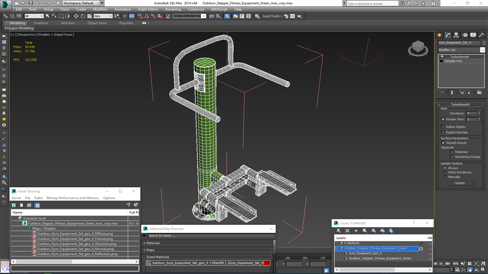This screenshot has height=274, width=488.
Task: Toggle Render Iters checkbox
Action: [x=443, y=119]
